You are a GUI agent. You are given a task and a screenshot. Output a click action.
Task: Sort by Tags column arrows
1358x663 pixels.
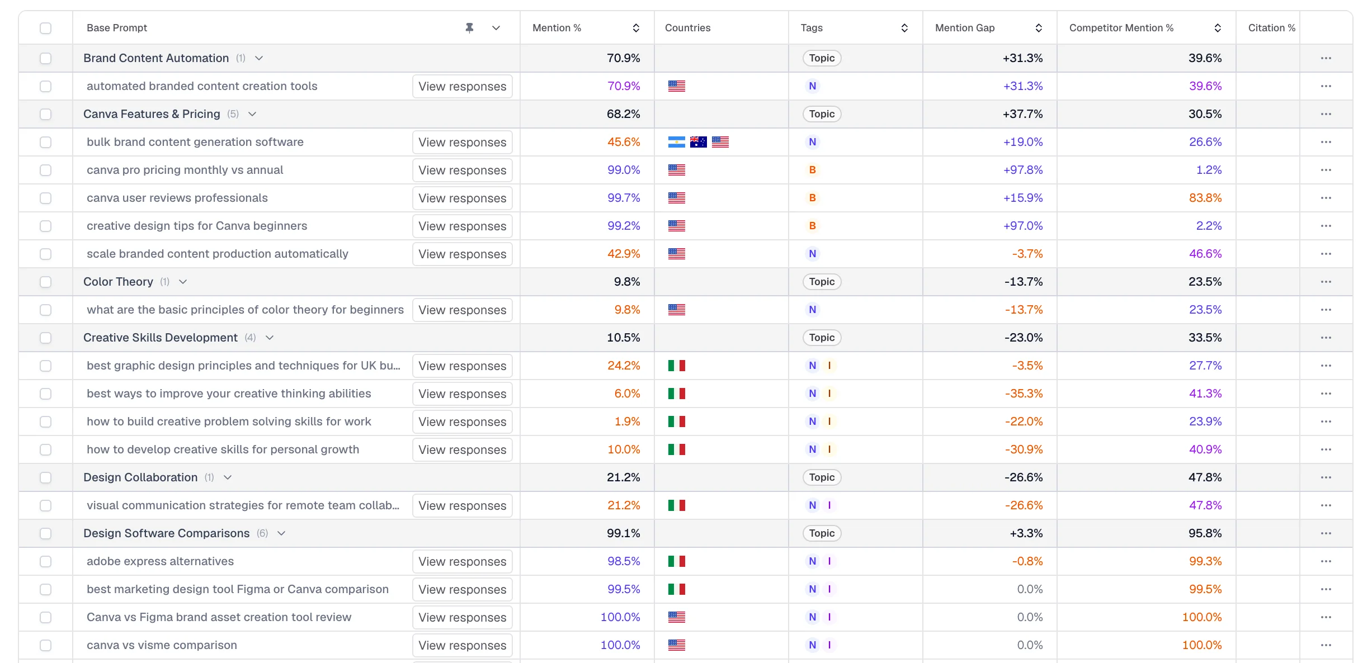904,28
